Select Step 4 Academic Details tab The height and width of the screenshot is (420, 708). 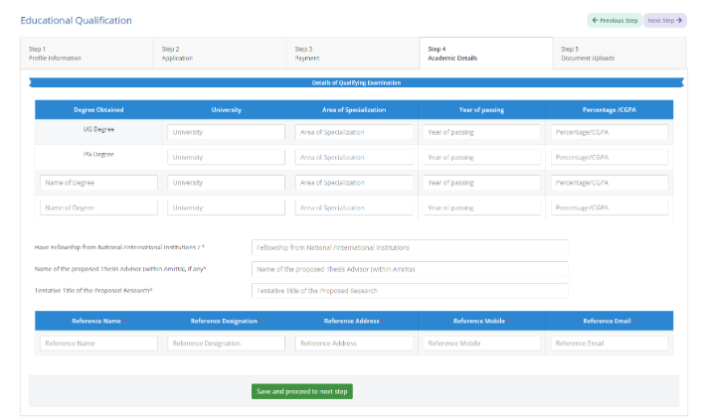[x=485, y=53]
